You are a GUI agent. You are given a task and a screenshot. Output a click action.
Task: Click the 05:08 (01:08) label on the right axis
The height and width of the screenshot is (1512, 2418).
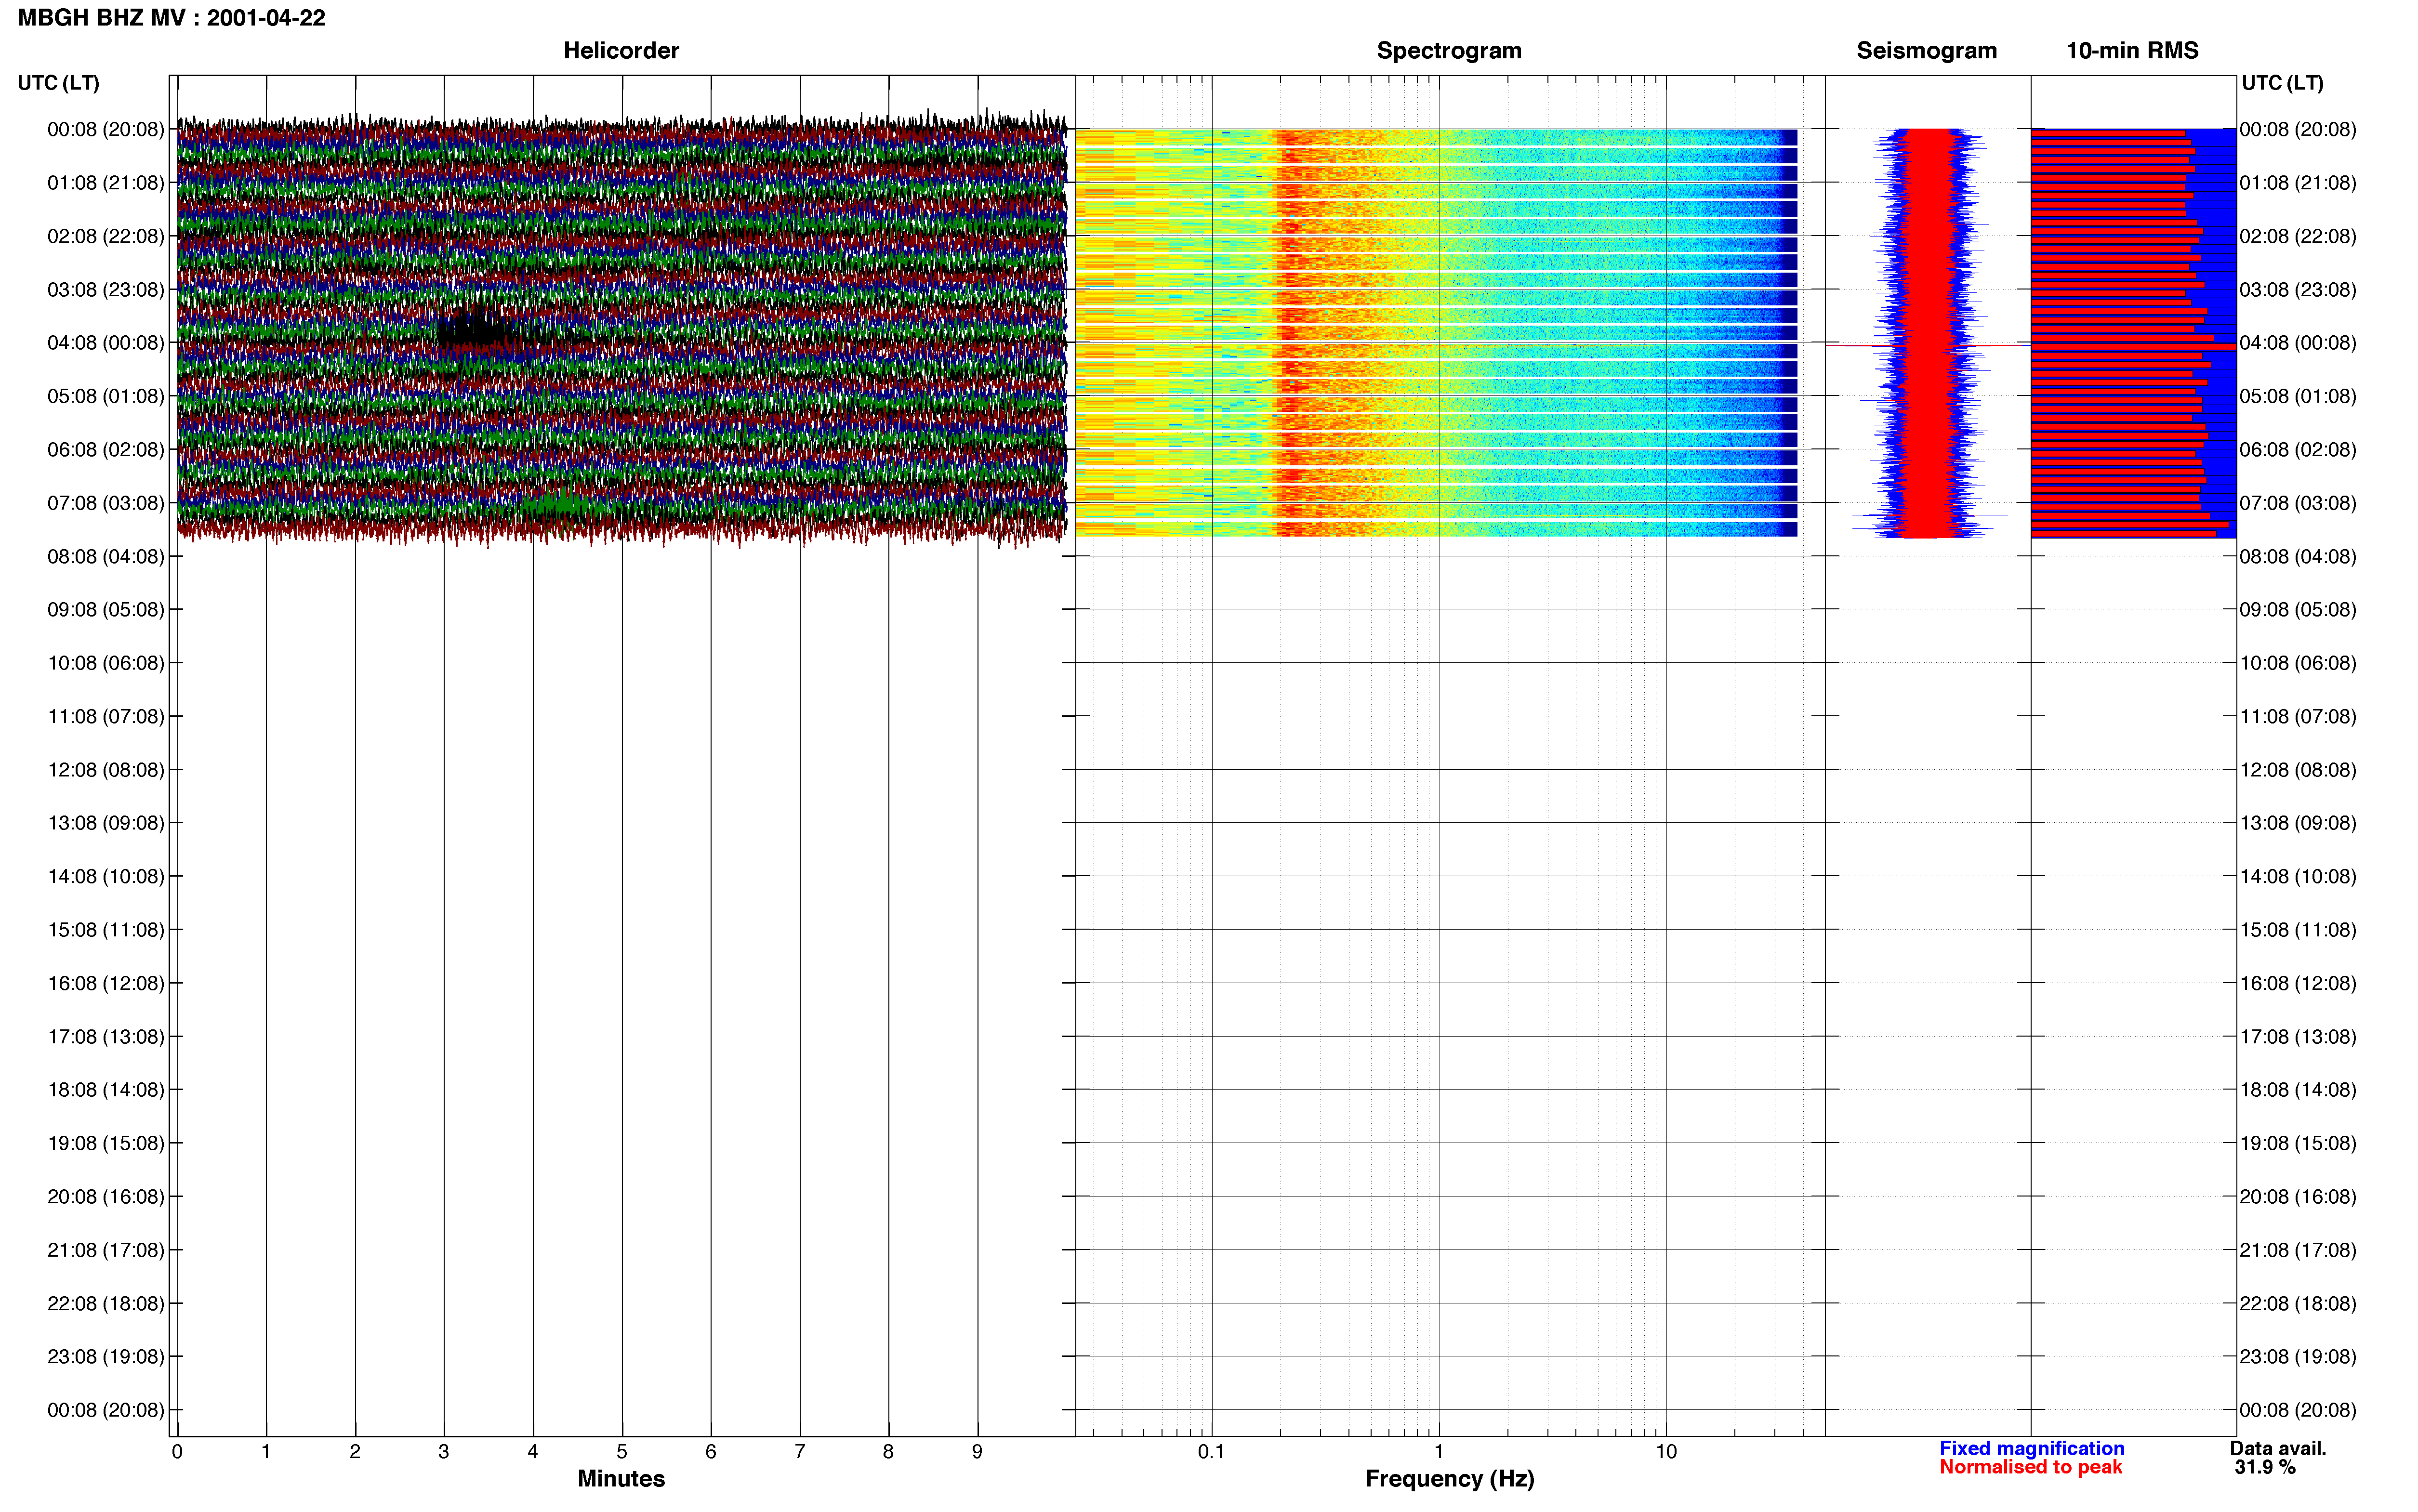(x=2298, y=396)
